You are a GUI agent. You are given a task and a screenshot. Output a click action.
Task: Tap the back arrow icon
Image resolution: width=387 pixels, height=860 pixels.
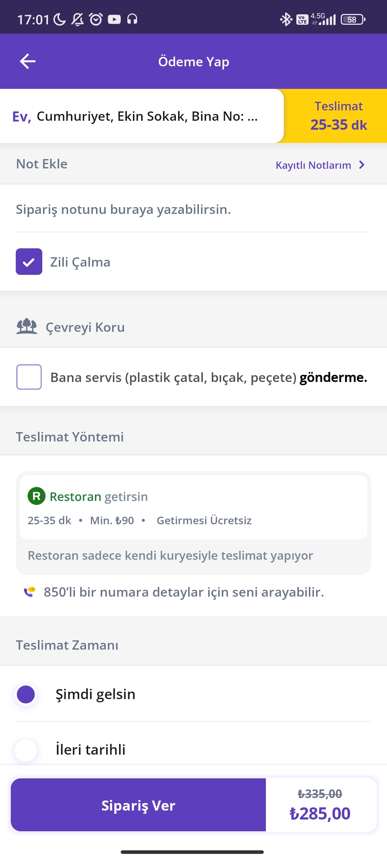coord(28,61)
